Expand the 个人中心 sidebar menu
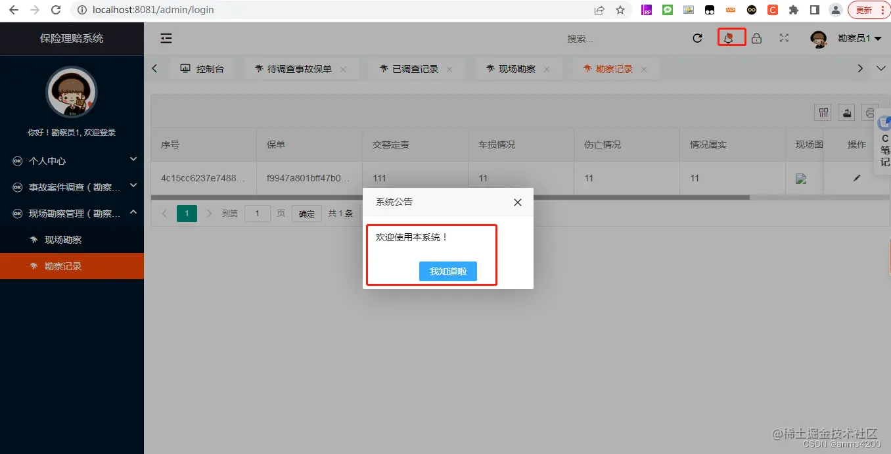The image size is (891, 454). (72, 160)
